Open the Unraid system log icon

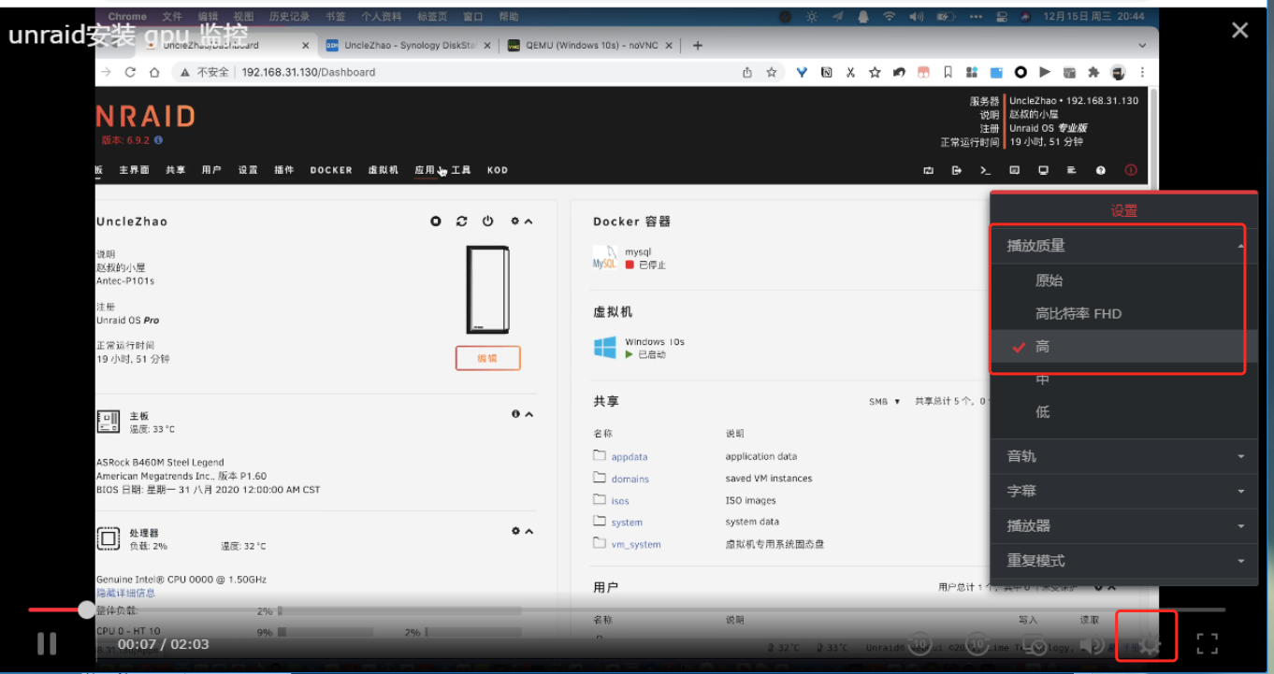click(1072, 170)
